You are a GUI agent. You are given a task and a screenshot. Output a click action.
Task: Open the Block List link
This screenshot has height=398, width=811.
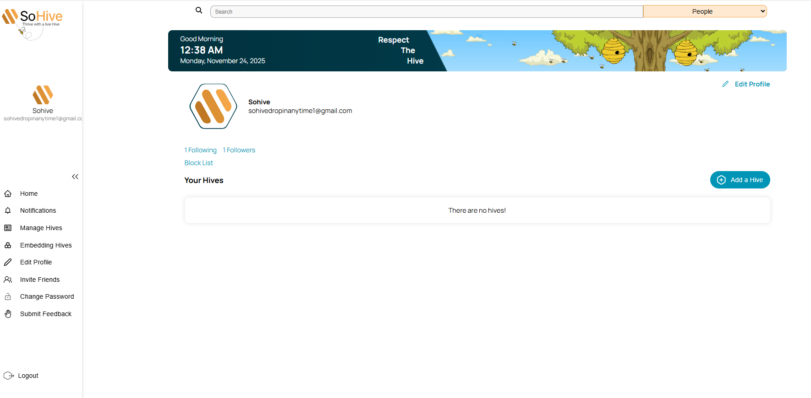198,163
